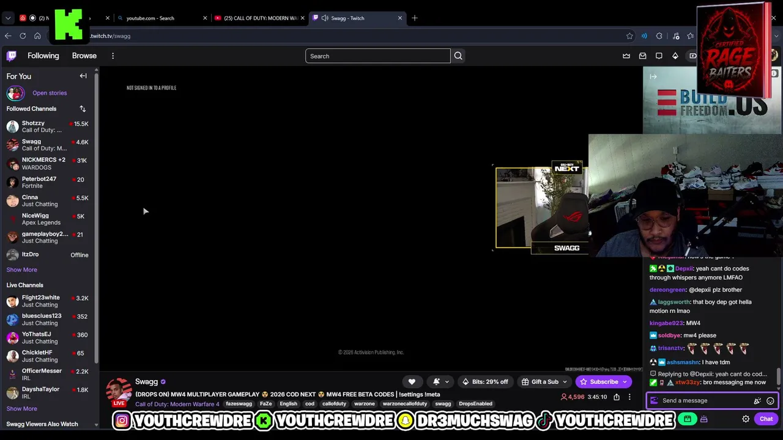Open Swagg's channel in sidebar
Image resolution: width=783 pixels, height=440 pixels.
click(x=48, y=145)
